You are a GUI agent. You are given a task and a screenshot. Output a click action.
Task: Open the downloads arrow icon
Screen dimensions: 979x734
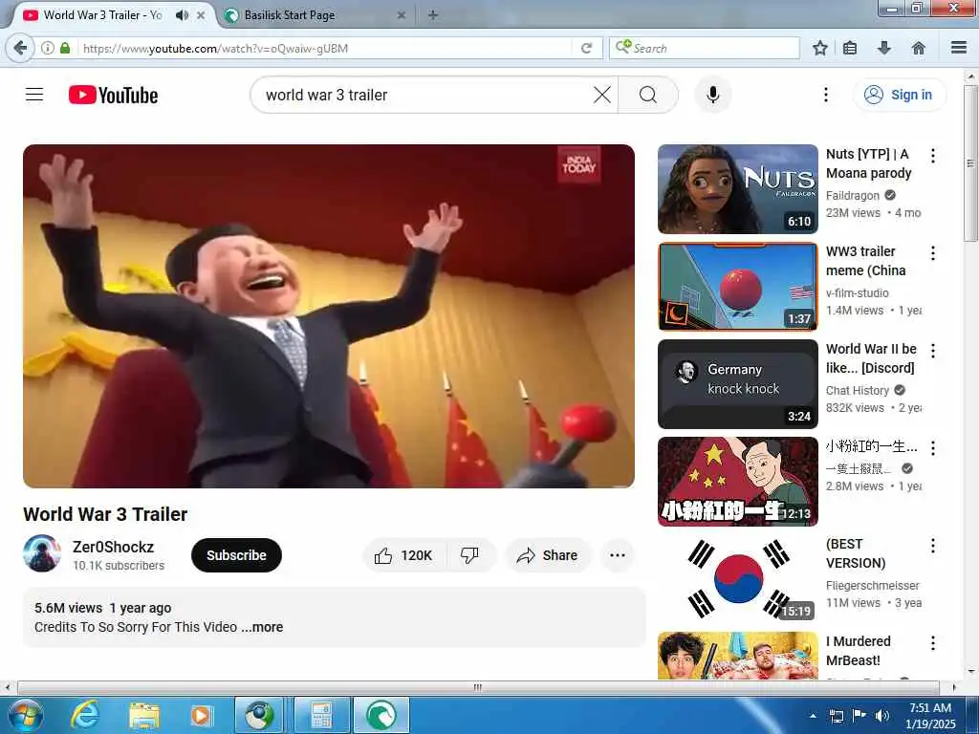tap(884, 48)
